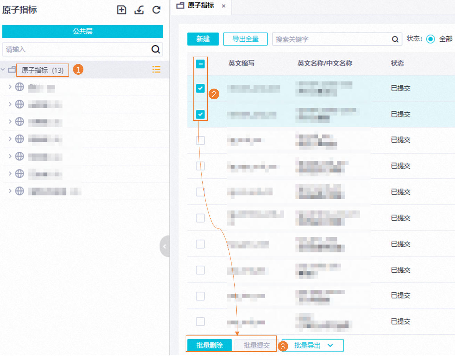Select the 公共层 layer tab
This screenshot has height=357, width=455.
(82, 31)
